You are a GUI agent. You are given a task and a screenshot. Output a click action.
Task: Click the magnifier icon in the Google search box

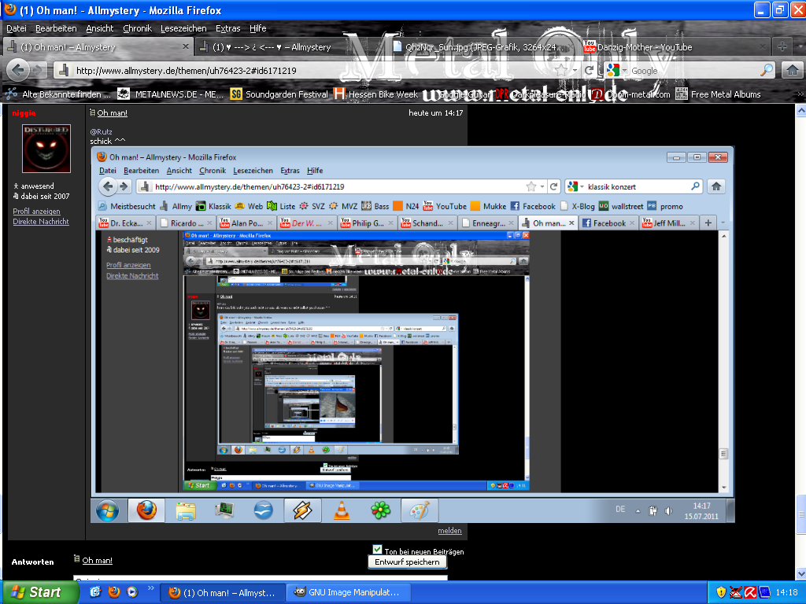(x=767, y=70)
